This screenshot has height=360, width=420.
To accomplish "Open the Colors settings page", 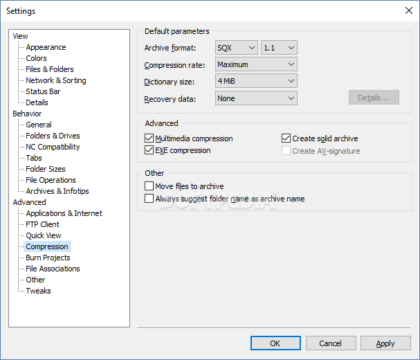I will coord(36,58).
